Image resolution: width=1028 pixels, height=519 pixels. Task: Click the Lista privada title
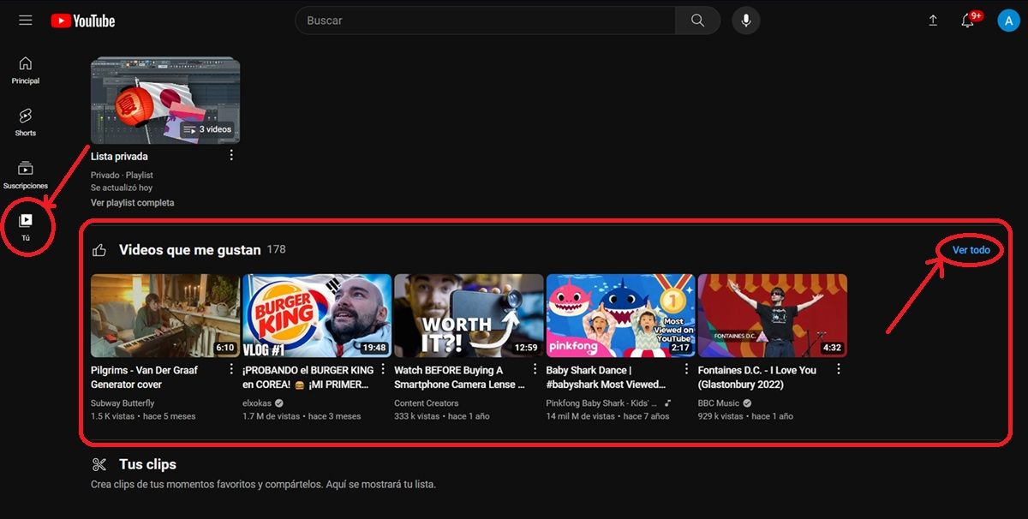(x=119, y=157)
